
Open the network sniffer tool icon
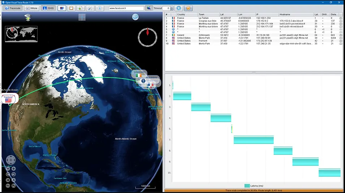62,8
